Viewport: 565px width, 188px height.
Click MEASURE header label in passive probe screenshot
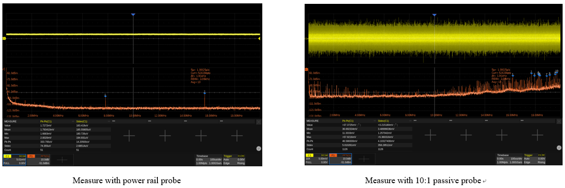coord(312,121)
